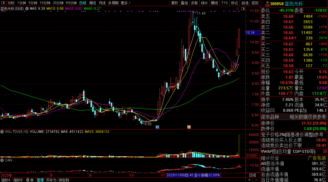Select the 卖五 ask row at 10.68
The height and width of the screenshot is (182, 328).
294,16
